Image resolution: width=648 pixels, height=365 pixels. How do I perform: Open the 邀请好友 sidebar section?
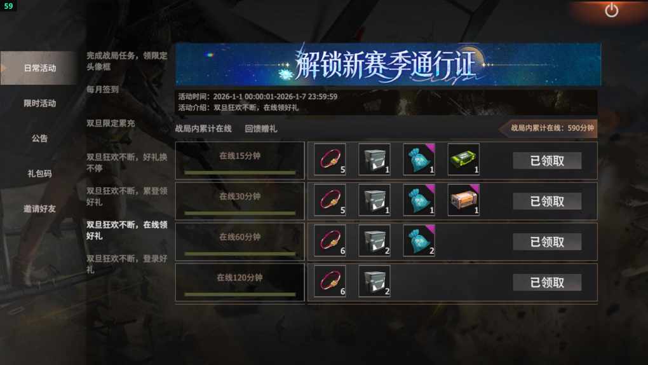[x=39, y=209]
